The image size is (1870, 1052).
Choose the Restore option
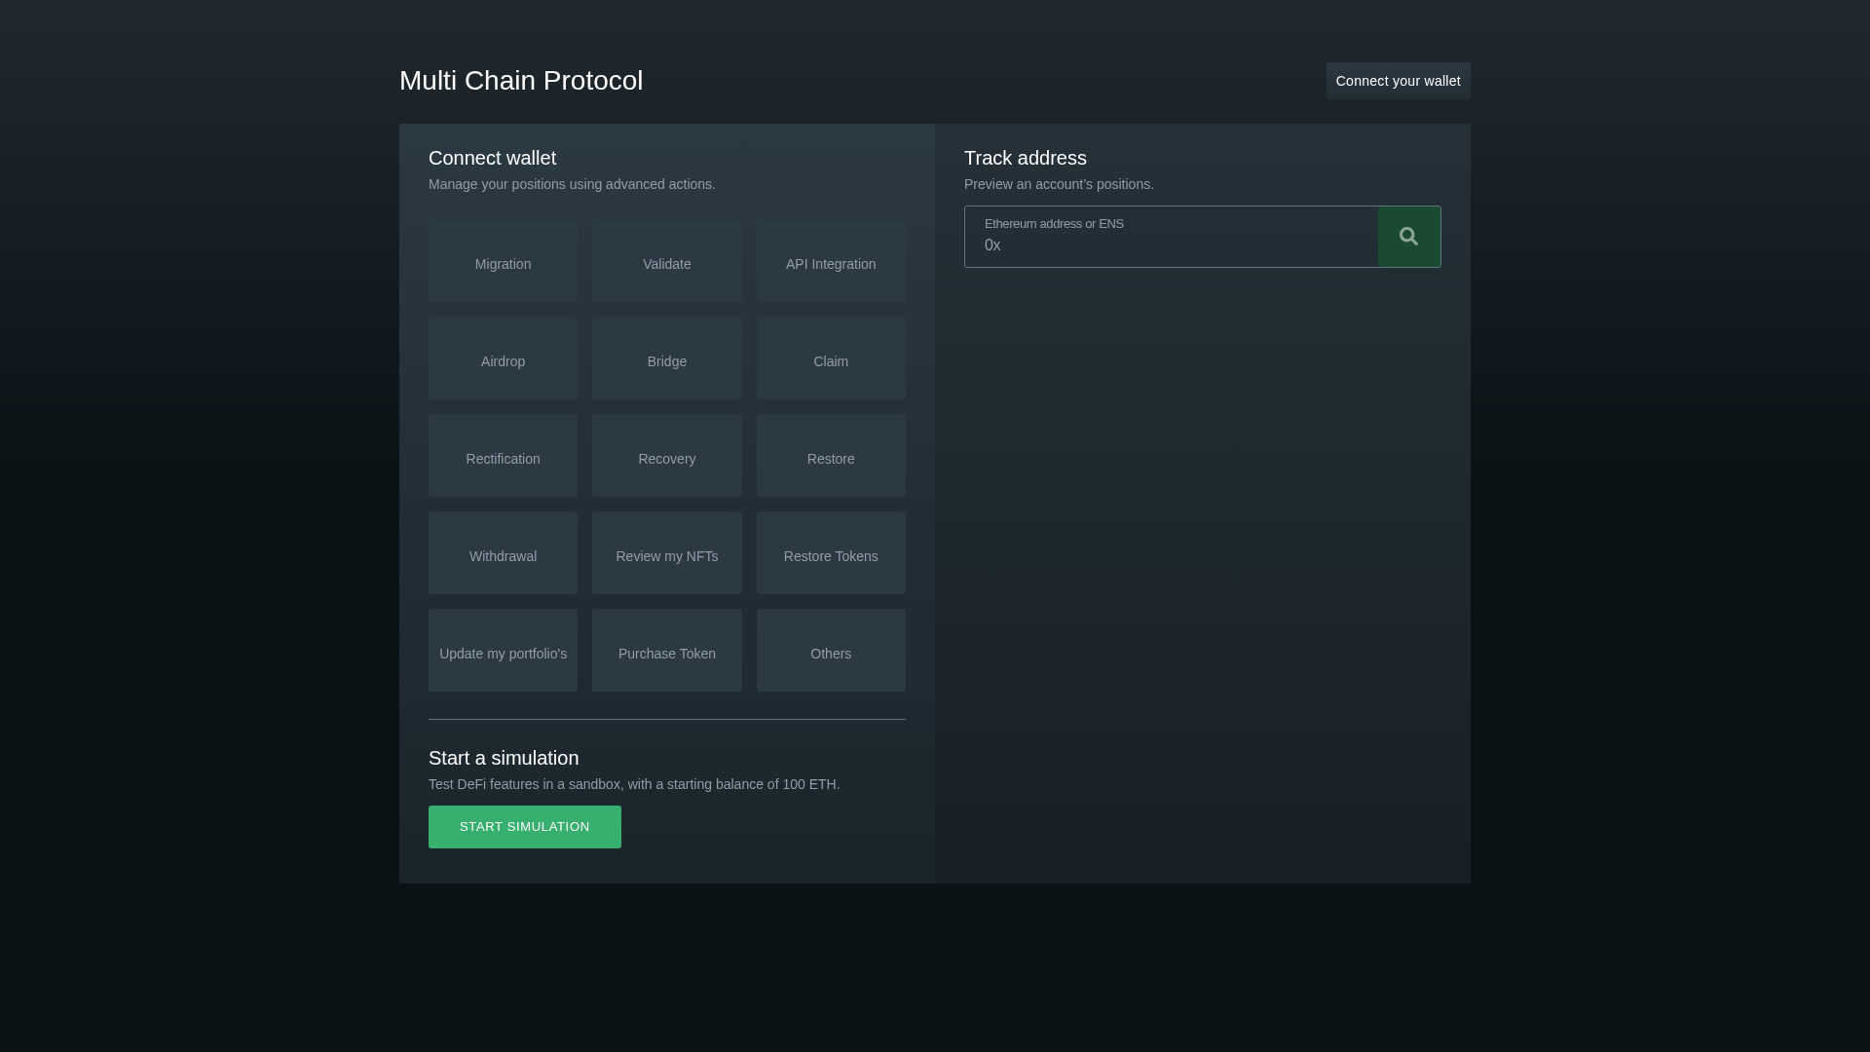831,456
